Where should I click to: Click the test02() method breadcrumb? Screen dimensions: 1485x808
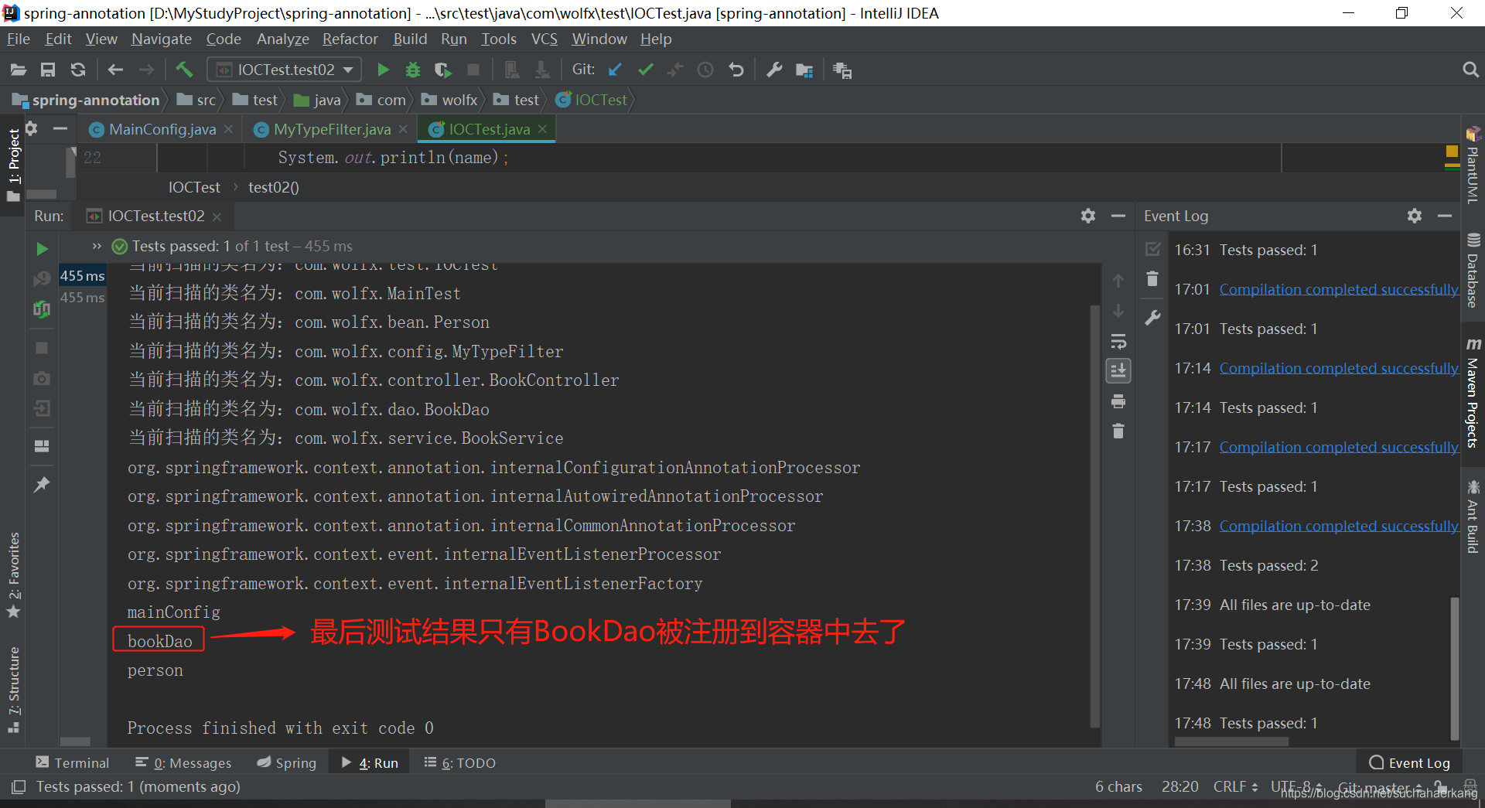273,187
